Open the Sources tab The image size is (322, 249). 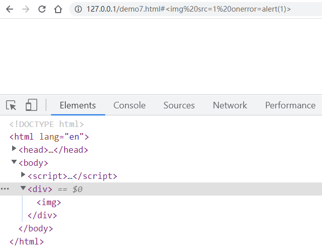point(179,105)
